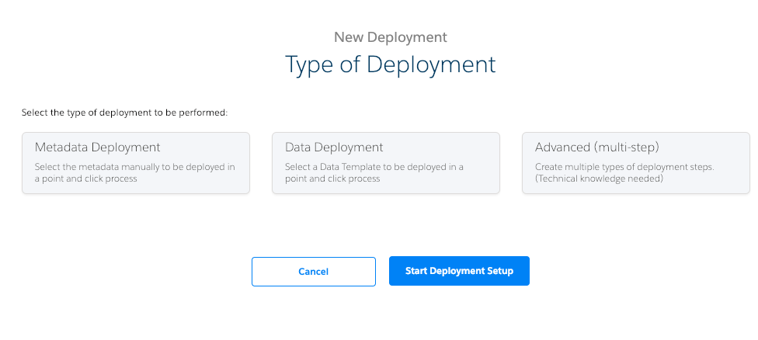Click the 'New Deployment' subtitle text
The width and height of the screenshot is (758, 340).
click(x=391, y=36)
